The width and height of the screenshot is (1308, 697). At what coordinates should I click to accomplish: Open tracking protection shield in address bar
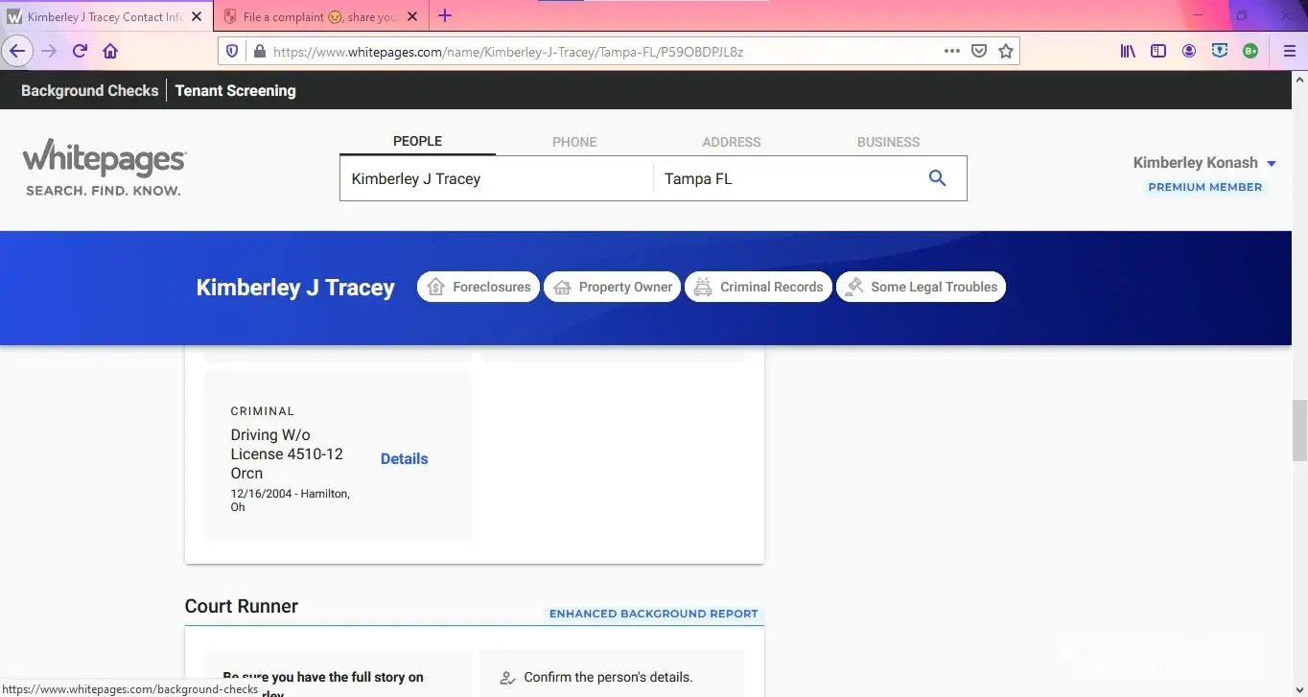[232, 52]
